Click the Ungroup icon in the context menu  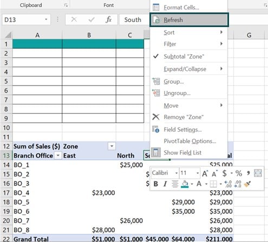pyautogui.click(x=156, y=93)
